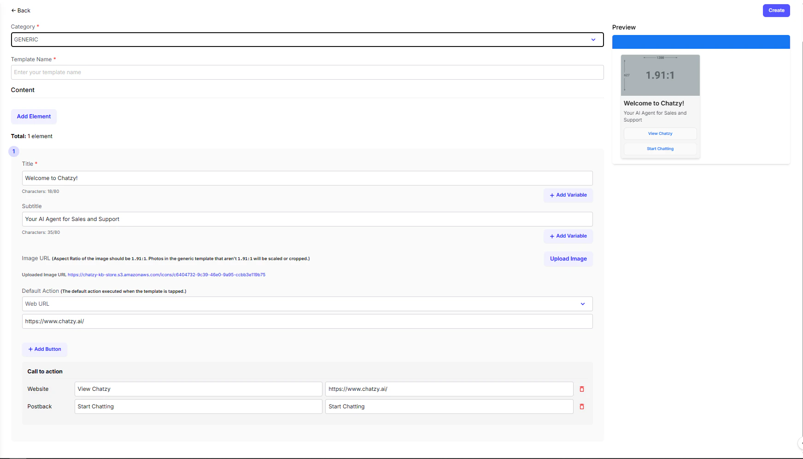
Task: Edit the Postback payload 'Start Chatting' field
Action: coord(449,407)
